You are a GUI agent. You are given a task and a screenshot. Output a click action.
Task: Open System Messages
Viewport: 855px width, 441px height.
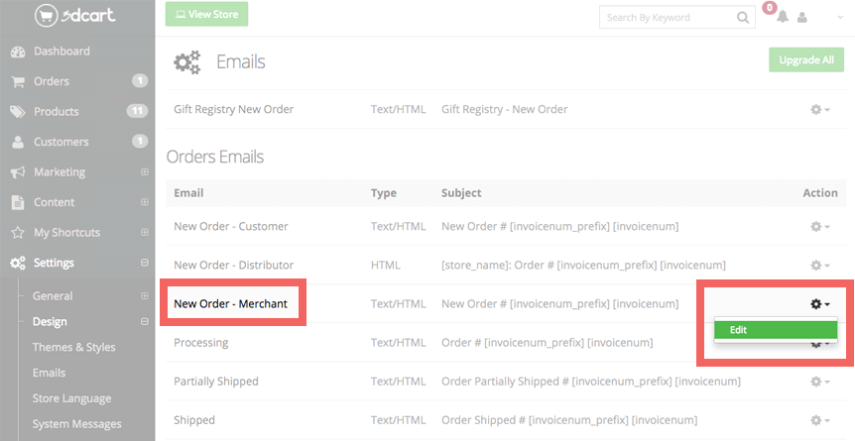tap(77, 424)
